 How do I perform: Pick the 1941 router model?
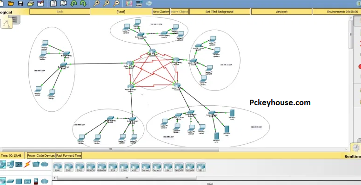pyautogui.click(x=58, y=167)
